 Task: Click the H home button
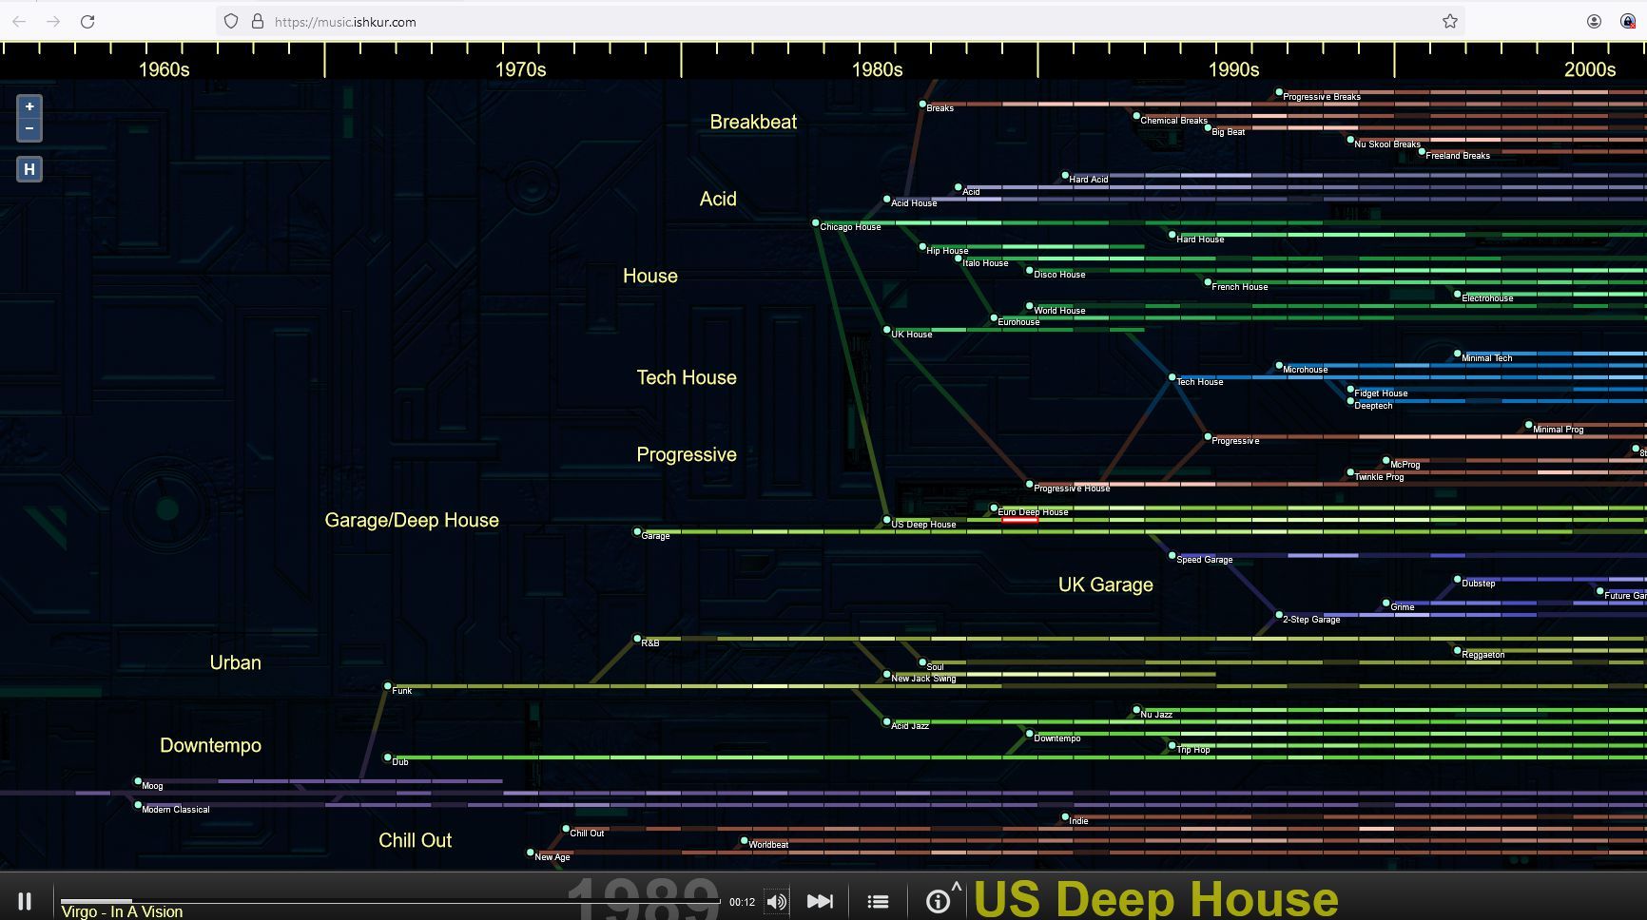29,169
